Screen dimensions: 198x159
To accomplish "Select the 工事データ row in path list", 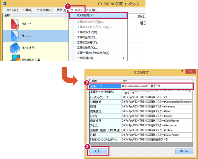I will (141, 86).
